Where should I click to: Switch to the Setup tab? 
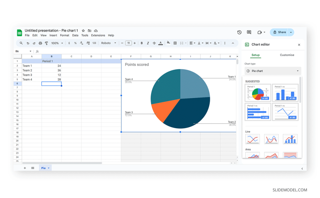[256, 55]
